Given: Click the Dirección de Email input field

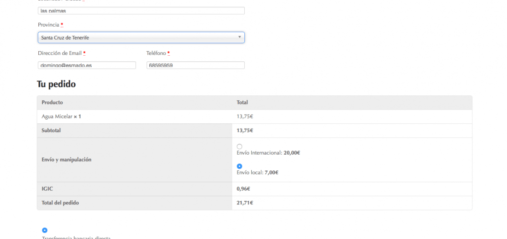Looking at the screenshot, I should (87, 65).
